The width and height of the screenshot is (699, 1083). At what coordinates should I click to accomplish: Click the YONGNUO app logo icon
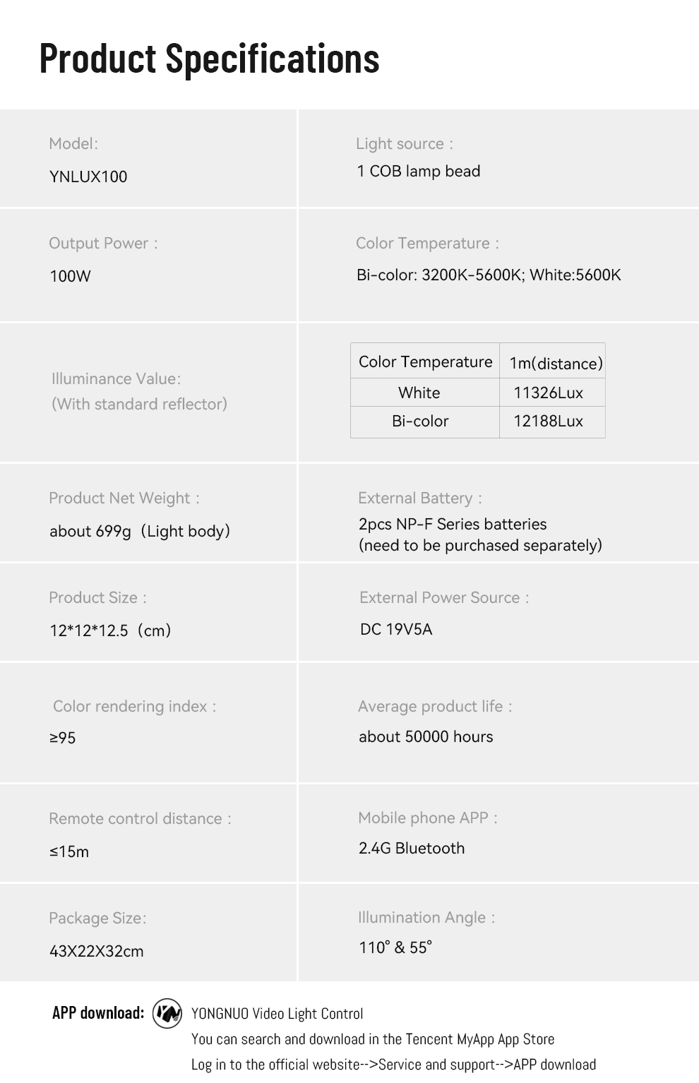pos(167,1013)
